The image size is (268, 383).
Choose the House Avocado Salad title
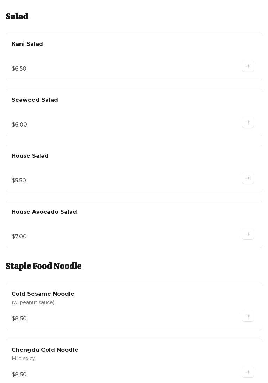point(44,212)
